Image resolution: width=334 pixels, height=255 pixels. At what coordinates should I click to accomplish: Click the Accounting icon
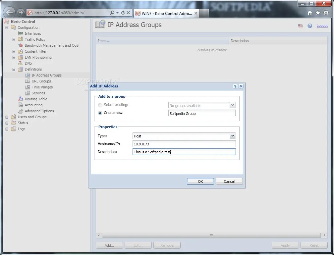point(21,105)
